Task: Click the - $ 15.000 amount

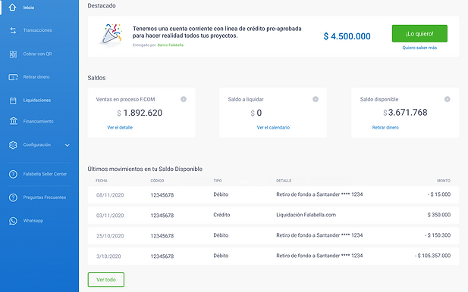Action: pos(438,194)
